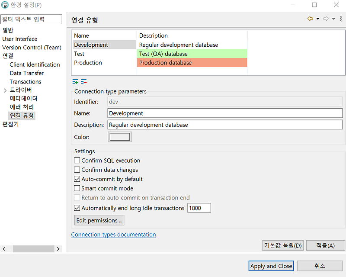Image resolution: width=346 pixels, height=277 pixels.
Task: Select the Test connection type row
Action: click(x=104, y=54)
